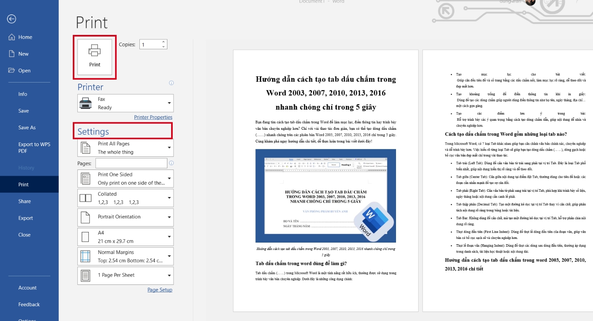Expand the Normal Margins dropdown

tap(125, 256)
